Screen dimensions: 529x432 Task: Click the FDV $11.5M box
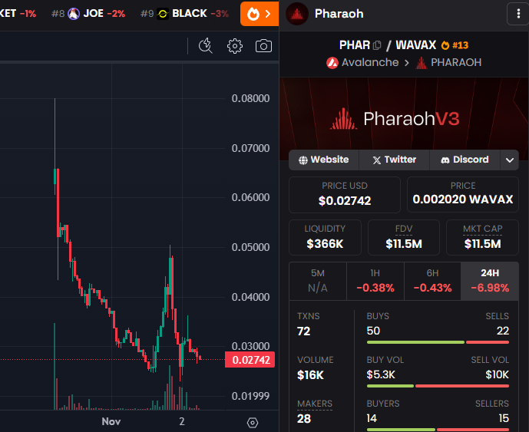click(x=404, y=237)
